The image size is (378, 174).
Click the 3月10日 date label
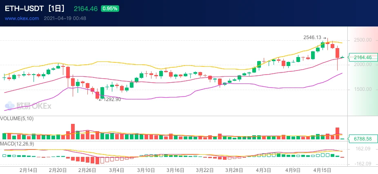pyautogui.click(x=146, y=170)
